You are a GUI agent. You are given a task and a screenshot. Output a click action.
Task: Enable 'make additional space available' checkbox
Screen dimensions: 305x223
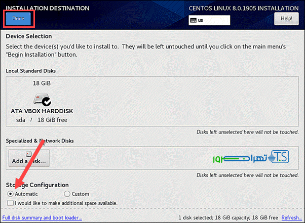pos(11,203)
